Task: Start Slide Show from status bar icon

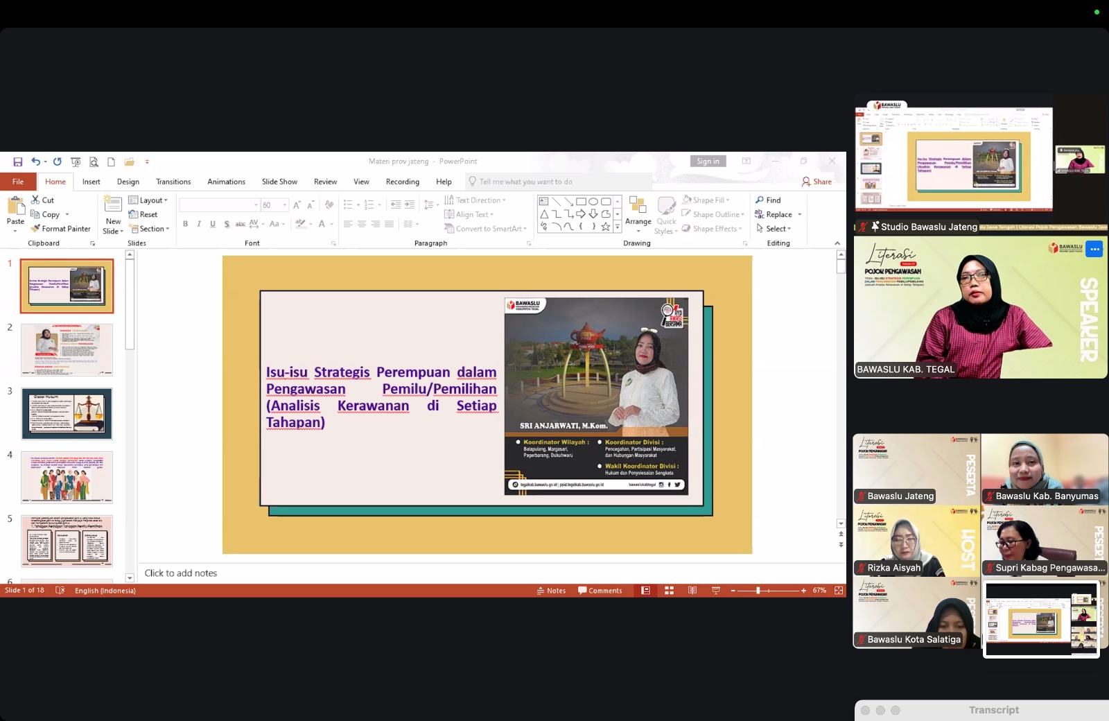Action: point(716,591)
